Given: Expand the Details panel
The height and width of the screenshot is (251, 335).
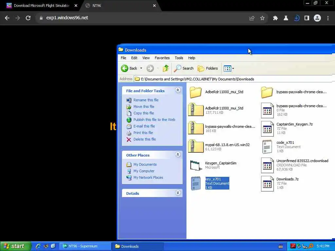Looking at the screenshot, I should click(178, 193).
